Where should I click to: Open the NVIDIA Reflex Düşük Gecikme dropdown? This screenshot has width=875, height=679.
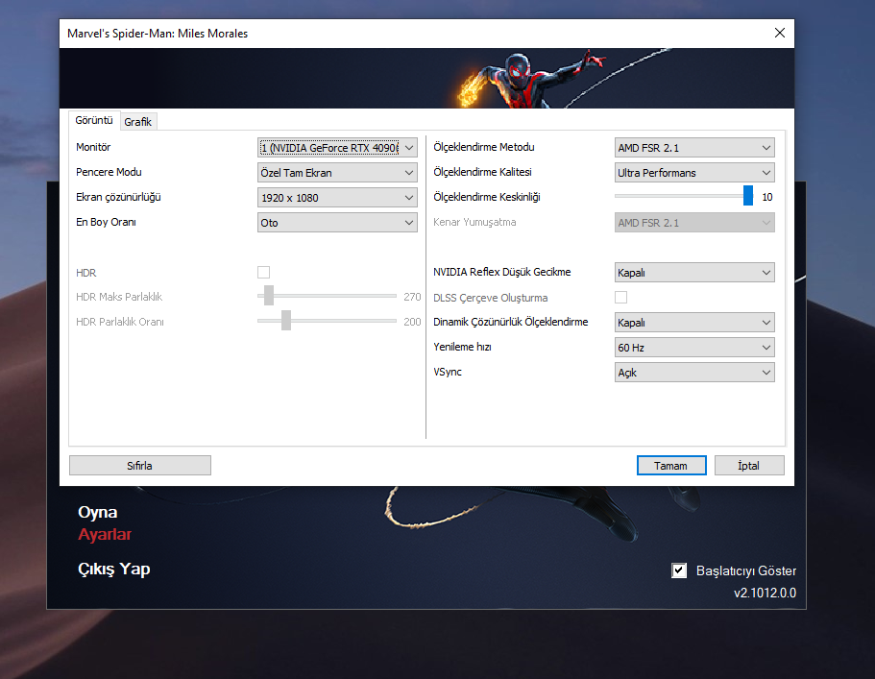coord(694,272)
